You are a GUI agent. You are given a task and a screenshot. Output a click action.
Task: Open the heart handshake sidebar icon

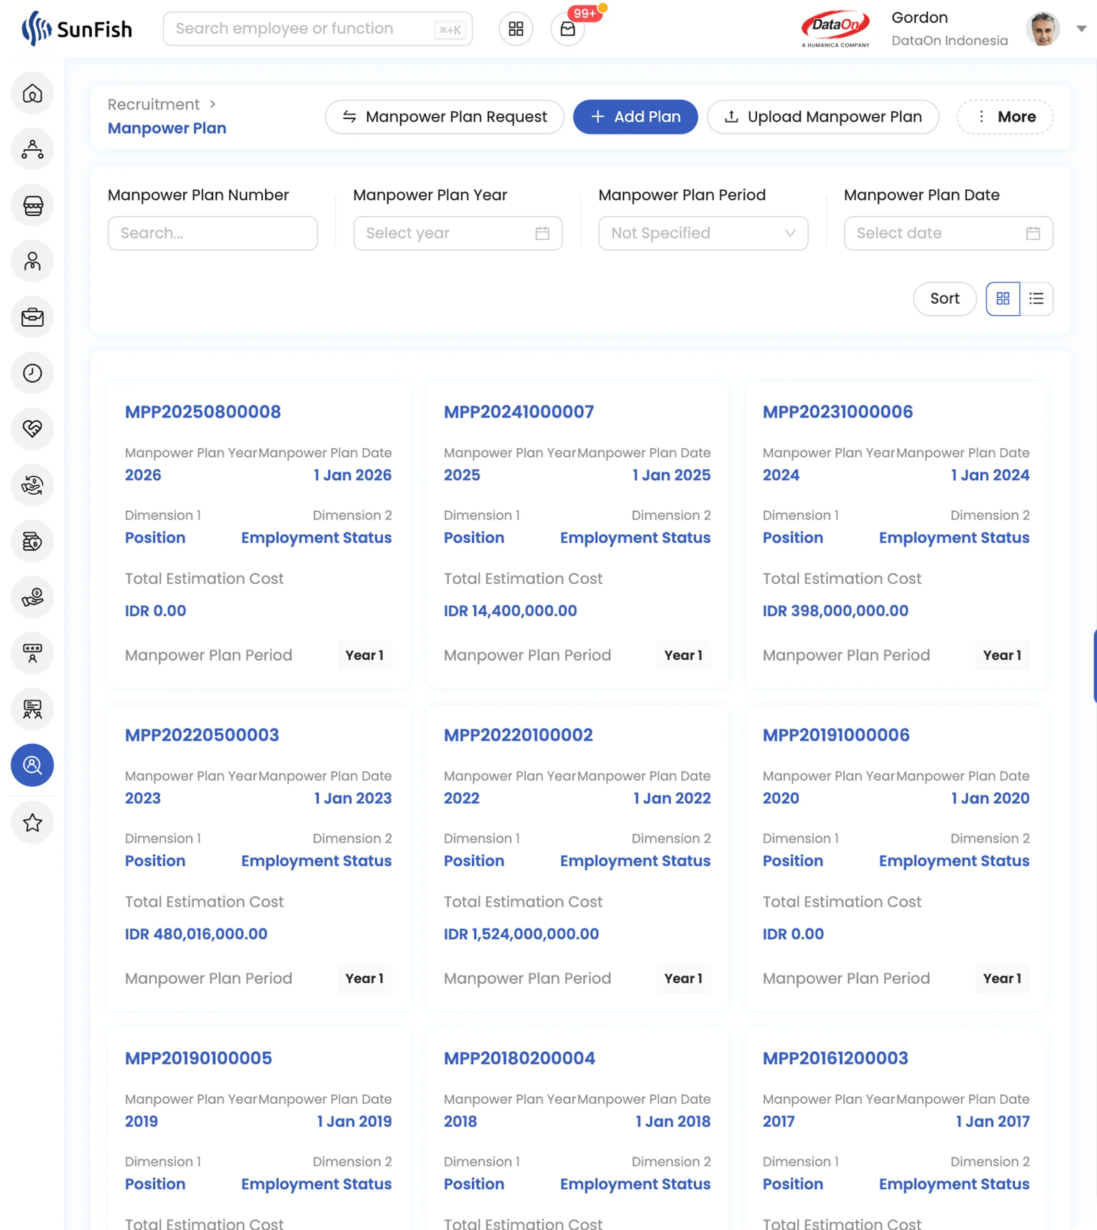33,429
